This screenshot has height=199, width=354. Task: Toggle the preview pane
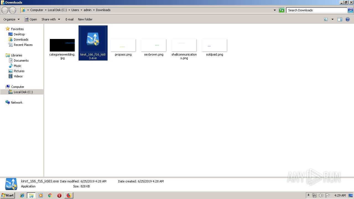[x=340, y=19]
